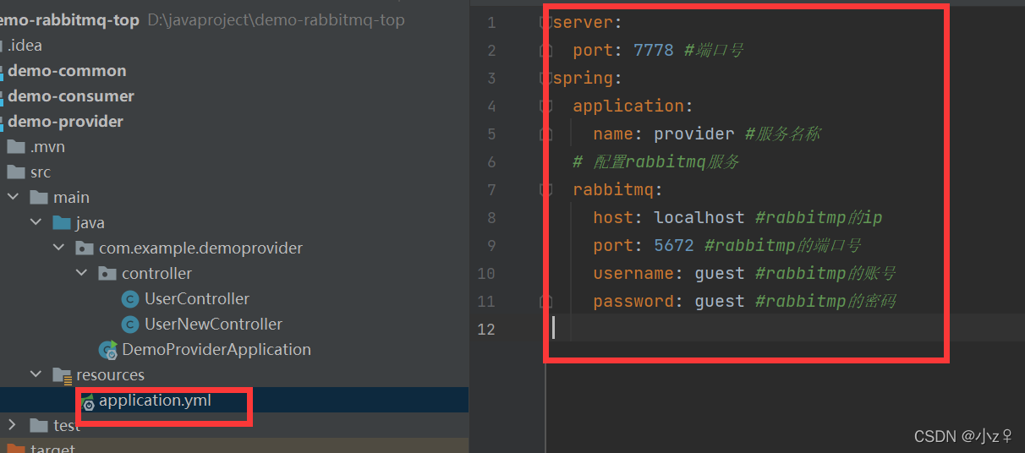1025x453 pixels.
Task: Fold the spring block at line 3
Action: (x=546, y=79)
